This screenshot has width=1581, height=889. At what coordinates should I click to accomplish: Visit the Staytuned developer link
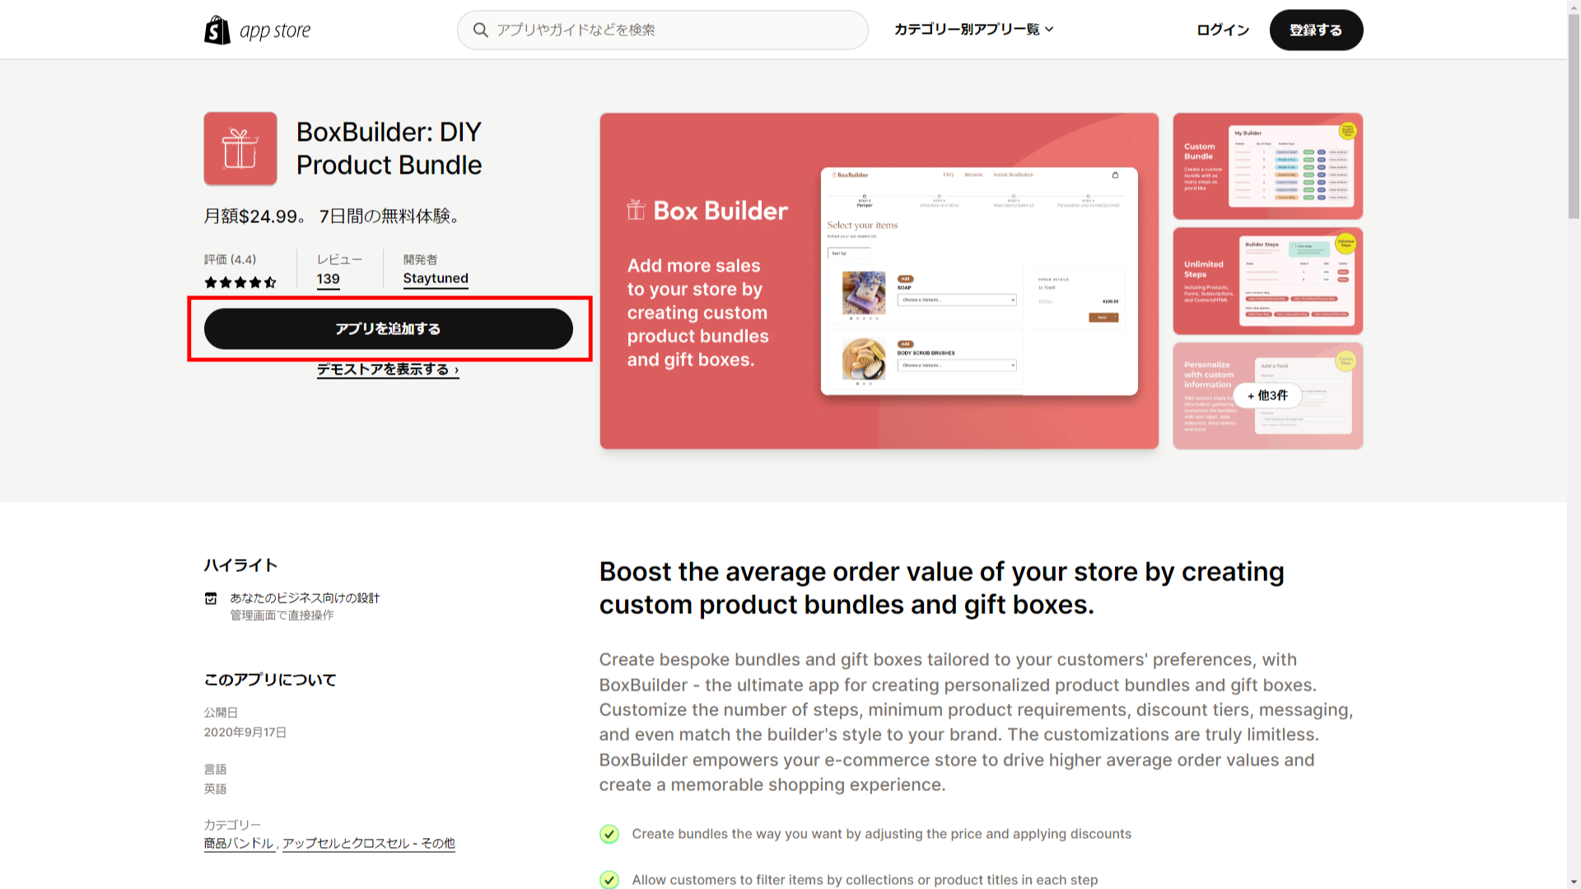436,278
